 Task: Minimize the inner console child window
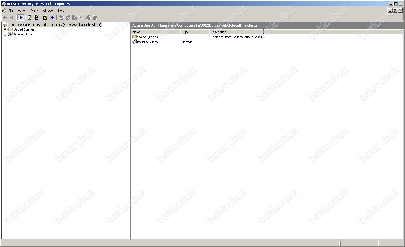tap(390, 10)
